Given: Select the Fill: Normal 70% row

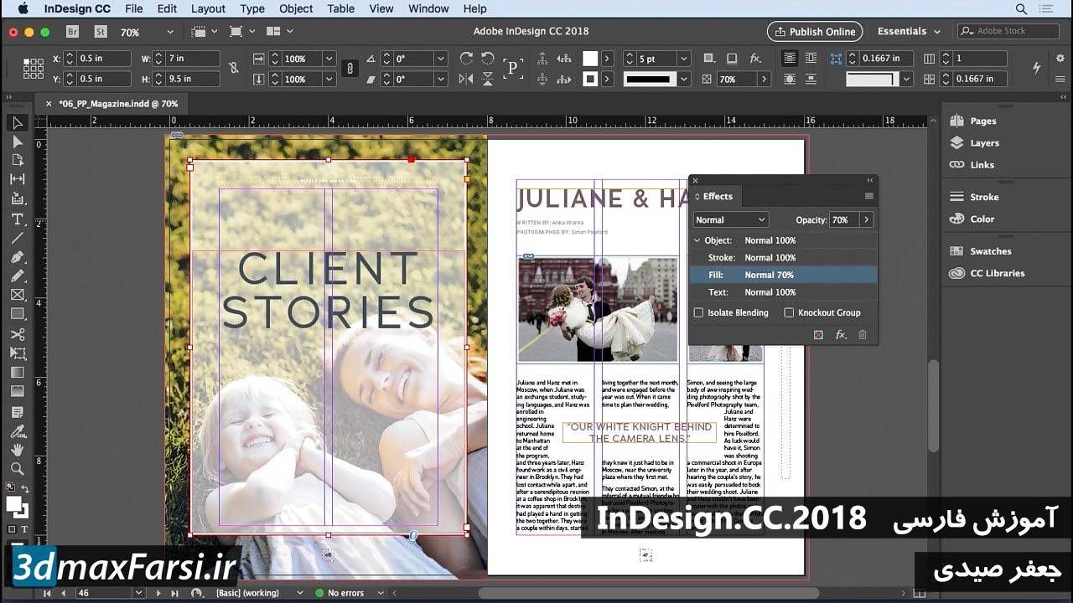Looking at the screenshot, I should point(783,275).
